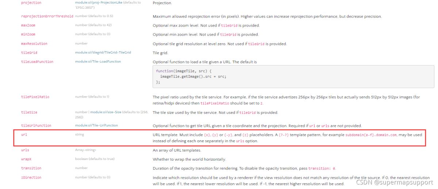
Task: Click the maxZoom option name
Action: coord(28,25)
